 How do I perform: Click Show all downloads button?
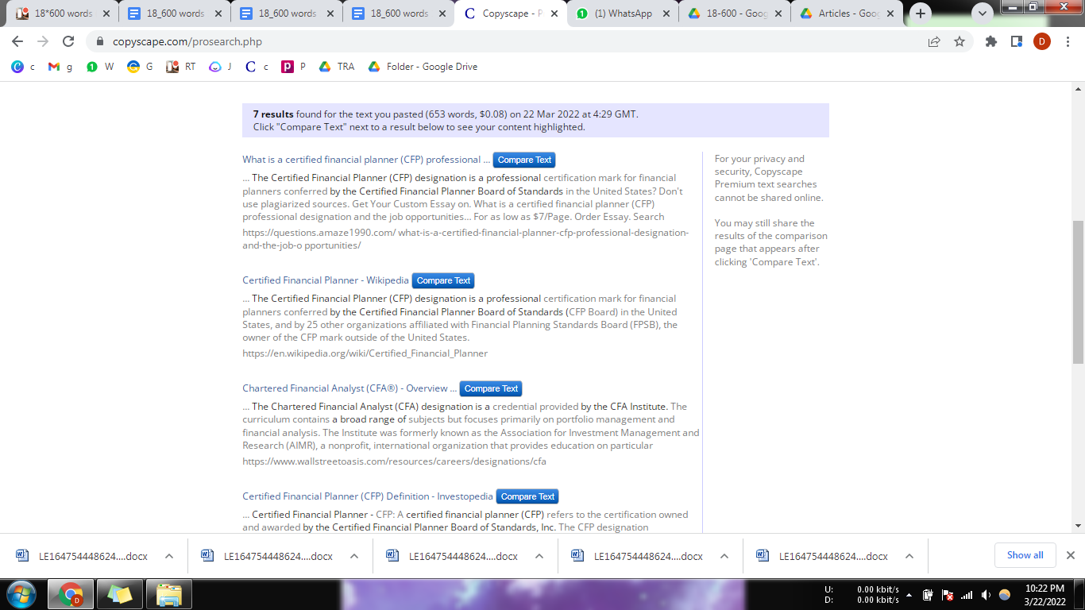(x=1025, y=555)
